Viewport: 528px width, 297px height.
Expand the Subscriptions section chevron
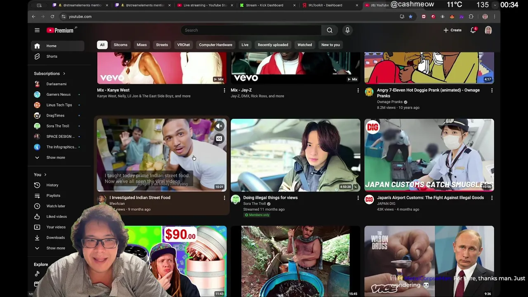click(64, 73)
